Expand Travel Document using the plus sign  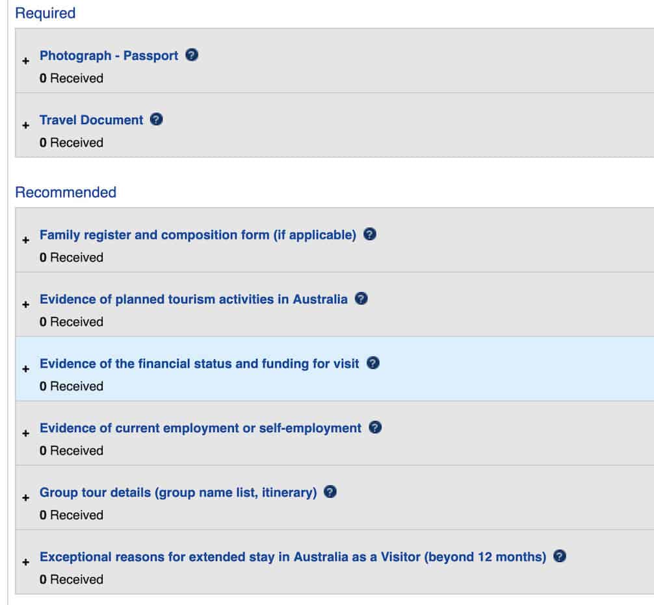click(26, 126)
